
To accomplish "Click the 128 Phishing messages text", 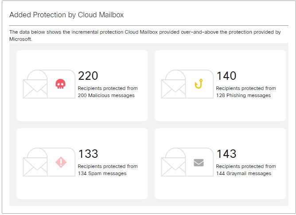I will 243,95.
